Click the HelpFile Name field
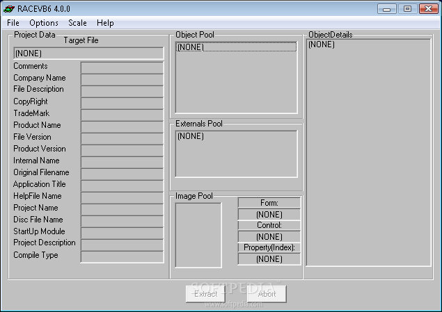Screen dimensions: 442x312 coord(122,198)
